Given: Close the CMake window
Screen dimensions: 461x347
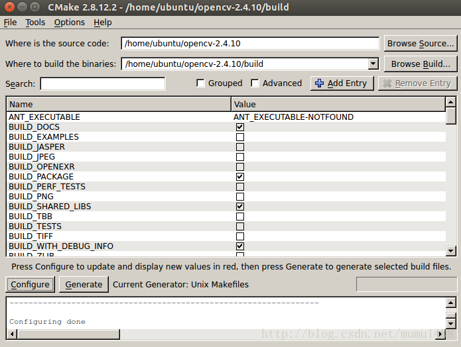Looking at the screenshot, I should click(x=9, y=7).
